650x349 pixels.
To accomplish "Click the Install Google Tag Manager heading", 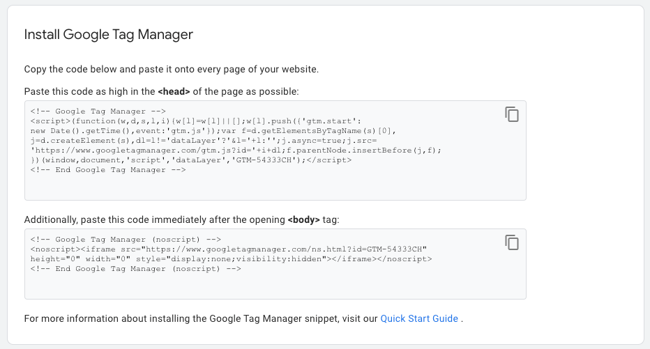I will (x=109, y=34).
